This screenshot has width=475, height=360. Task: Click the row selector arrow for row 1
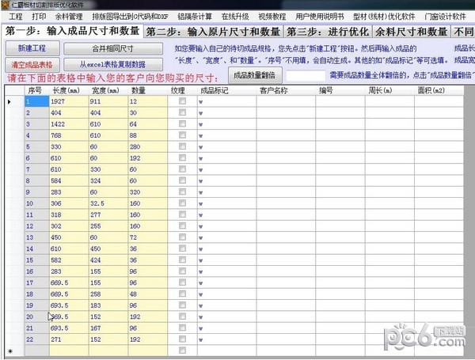click(9, 102)
